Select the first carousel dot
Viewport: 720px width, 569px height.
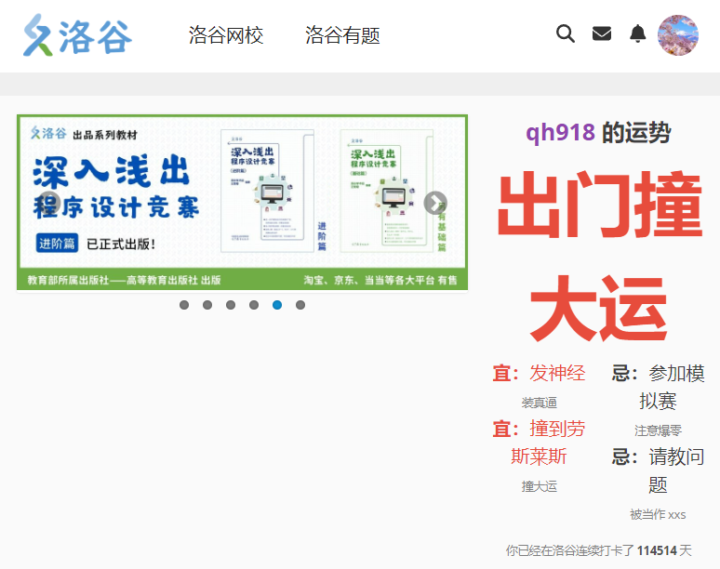point(184,305)
